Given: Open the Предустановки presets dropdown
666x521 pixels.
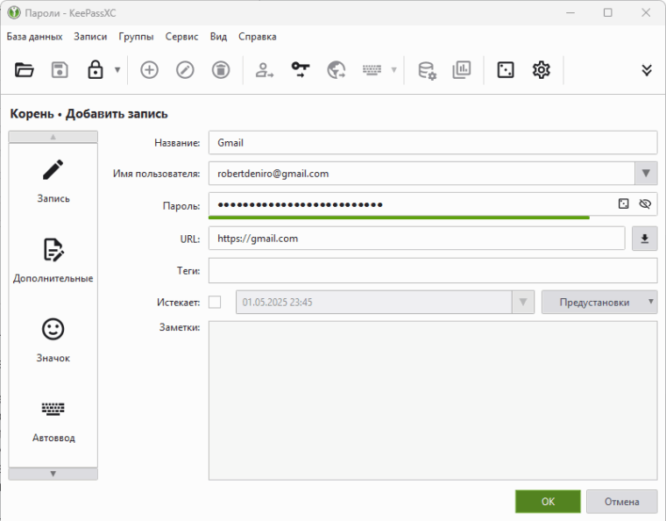Looking at the screenshot, I should [599, 303].
